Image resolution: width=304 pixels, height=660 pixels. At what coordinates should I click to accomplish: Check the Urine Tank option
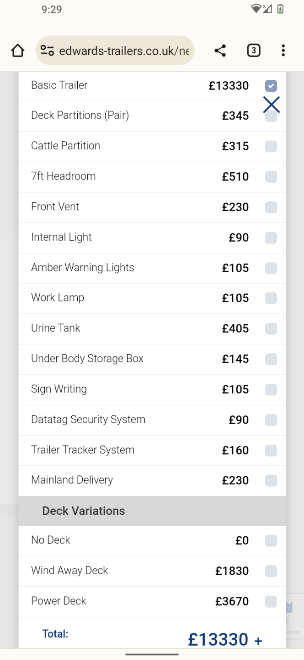(x=271, y=329)
